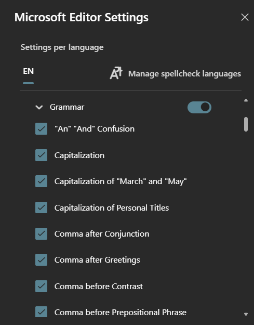Untick Comma before Prepositional Phrase checkbox
Screen dimensions: 254x325
click(x=41, y=312)
